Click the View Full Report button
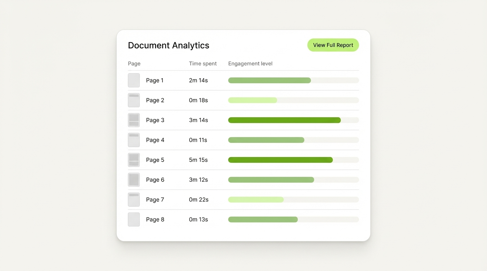487x271 pixels. [x=333, y=45]
